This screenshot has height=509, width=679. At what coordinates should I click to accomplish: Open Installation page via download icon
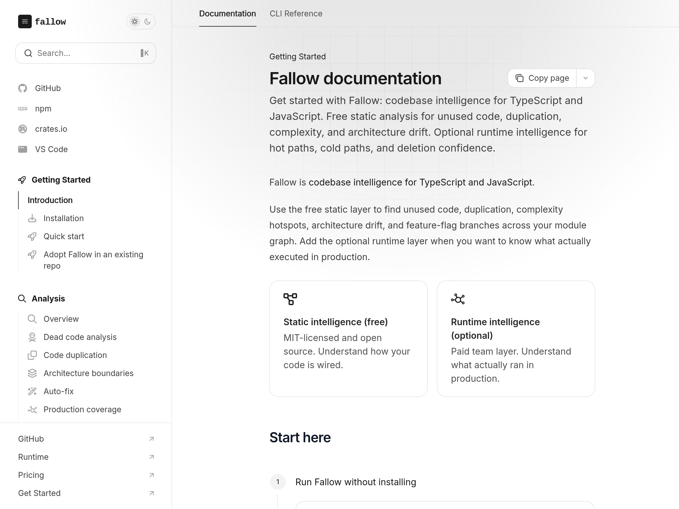32,219
